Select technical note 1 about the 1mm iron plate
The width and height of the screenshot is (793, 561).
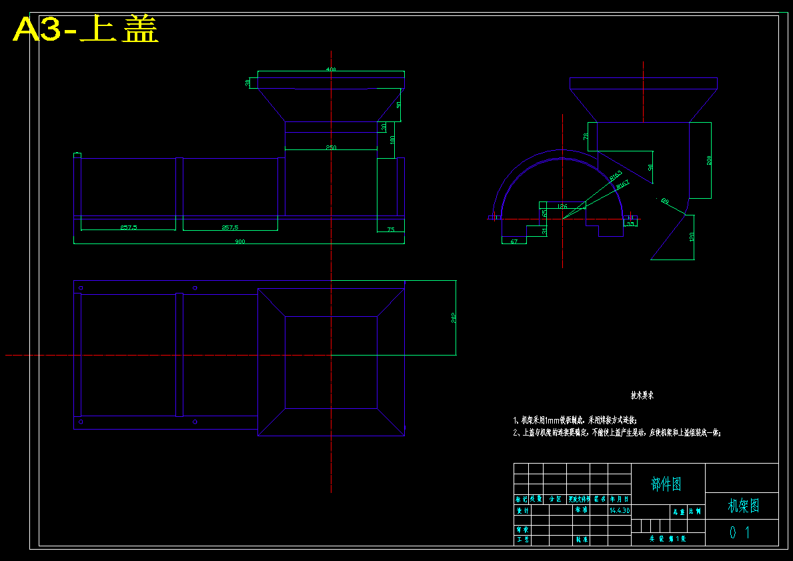click(575, 420)
